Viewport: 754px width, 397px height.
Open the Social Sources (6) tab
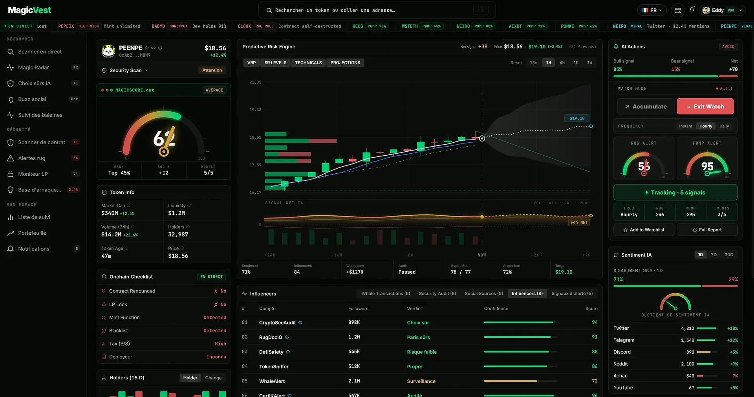484,294
